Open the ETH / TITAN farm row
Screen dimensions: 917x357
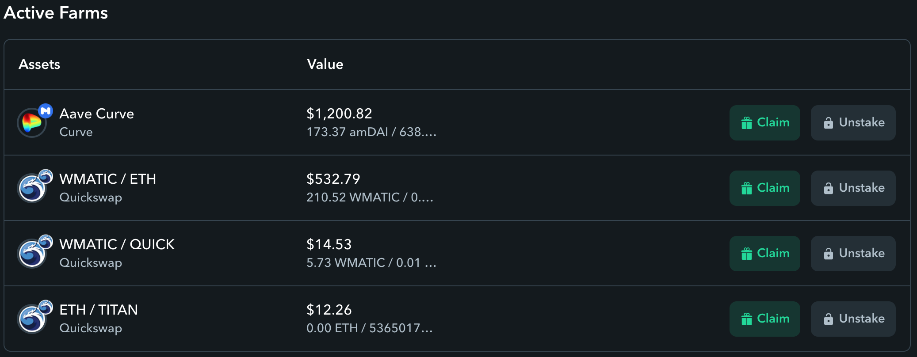457,319
